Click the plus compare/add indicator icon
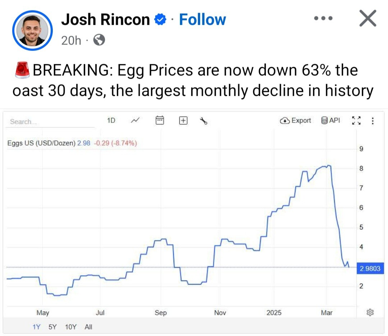388x336 pixels. click(x=183, y=121)
